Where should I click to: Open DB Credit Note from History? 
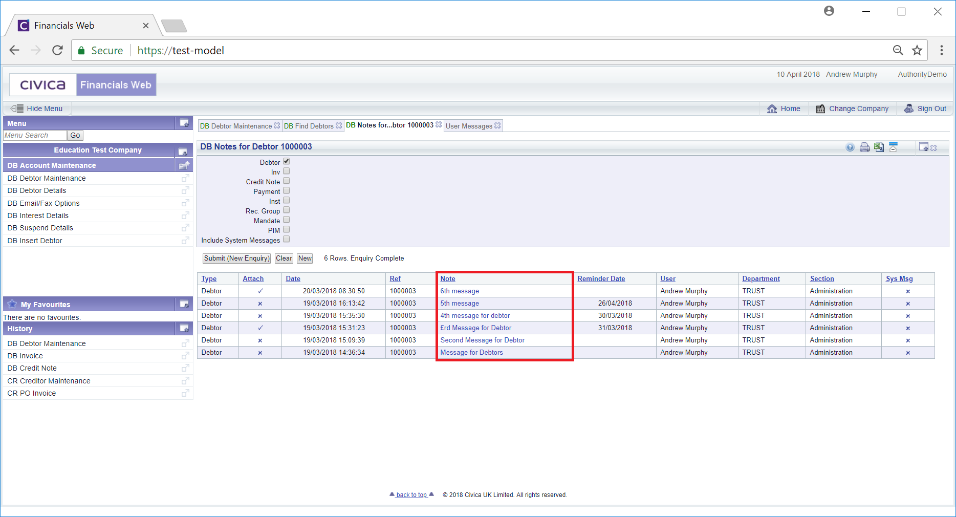(32, 368)
